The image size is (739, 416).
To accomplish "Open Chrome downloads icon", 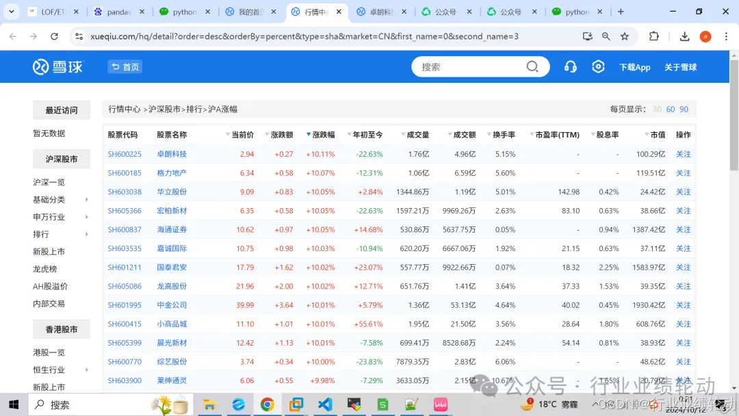I will pyautogui.click(x=685, y=36).
